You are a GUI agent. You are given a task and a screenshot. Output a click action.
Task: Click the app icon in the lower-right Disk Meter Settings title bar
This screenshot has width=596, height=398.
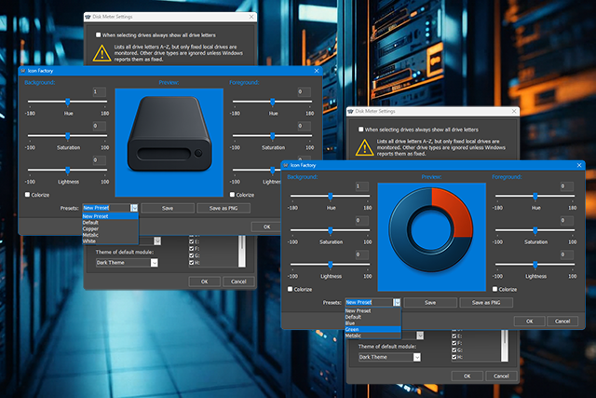[x=349, y=112]
